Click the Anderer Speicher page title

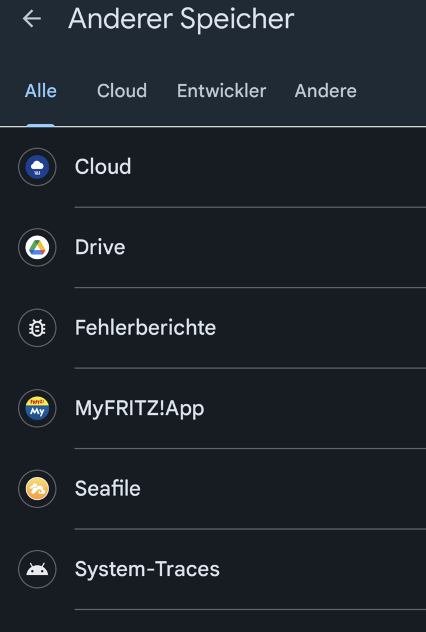181,19
